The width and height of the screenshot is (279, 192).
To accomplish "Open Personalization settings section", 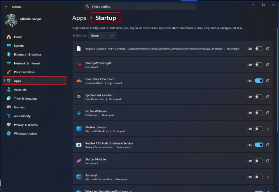I will click(35, 72).
